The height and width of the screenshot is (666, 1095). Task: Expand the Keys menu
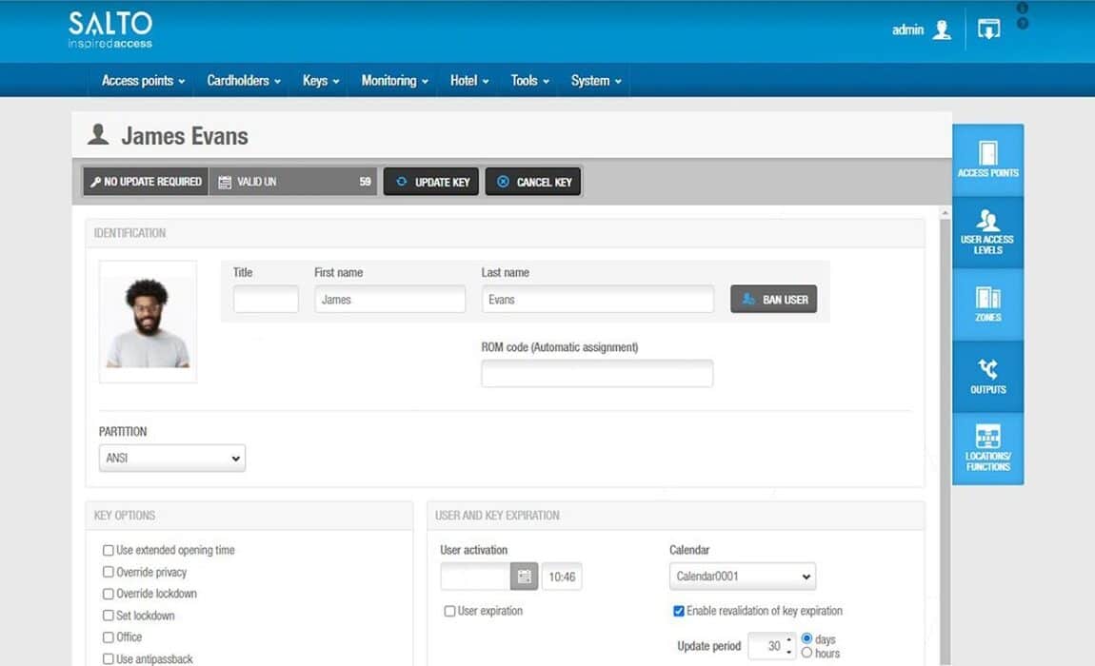pyautogui.click(x=321, y=81)
